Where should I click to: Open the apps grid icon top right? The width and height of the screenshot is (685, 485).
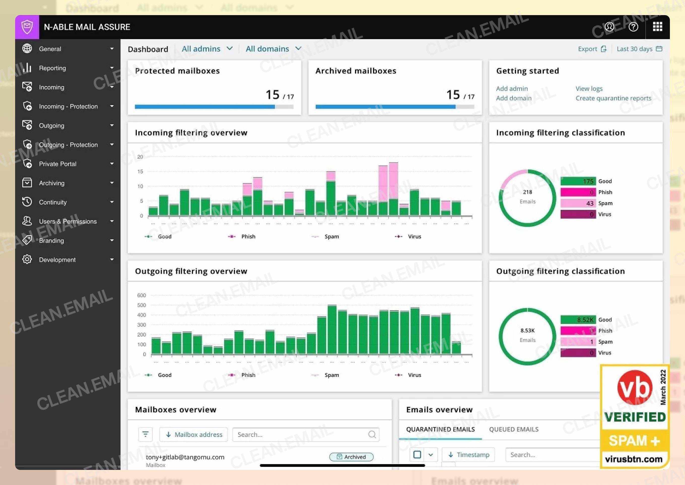[x=657, y=27]
